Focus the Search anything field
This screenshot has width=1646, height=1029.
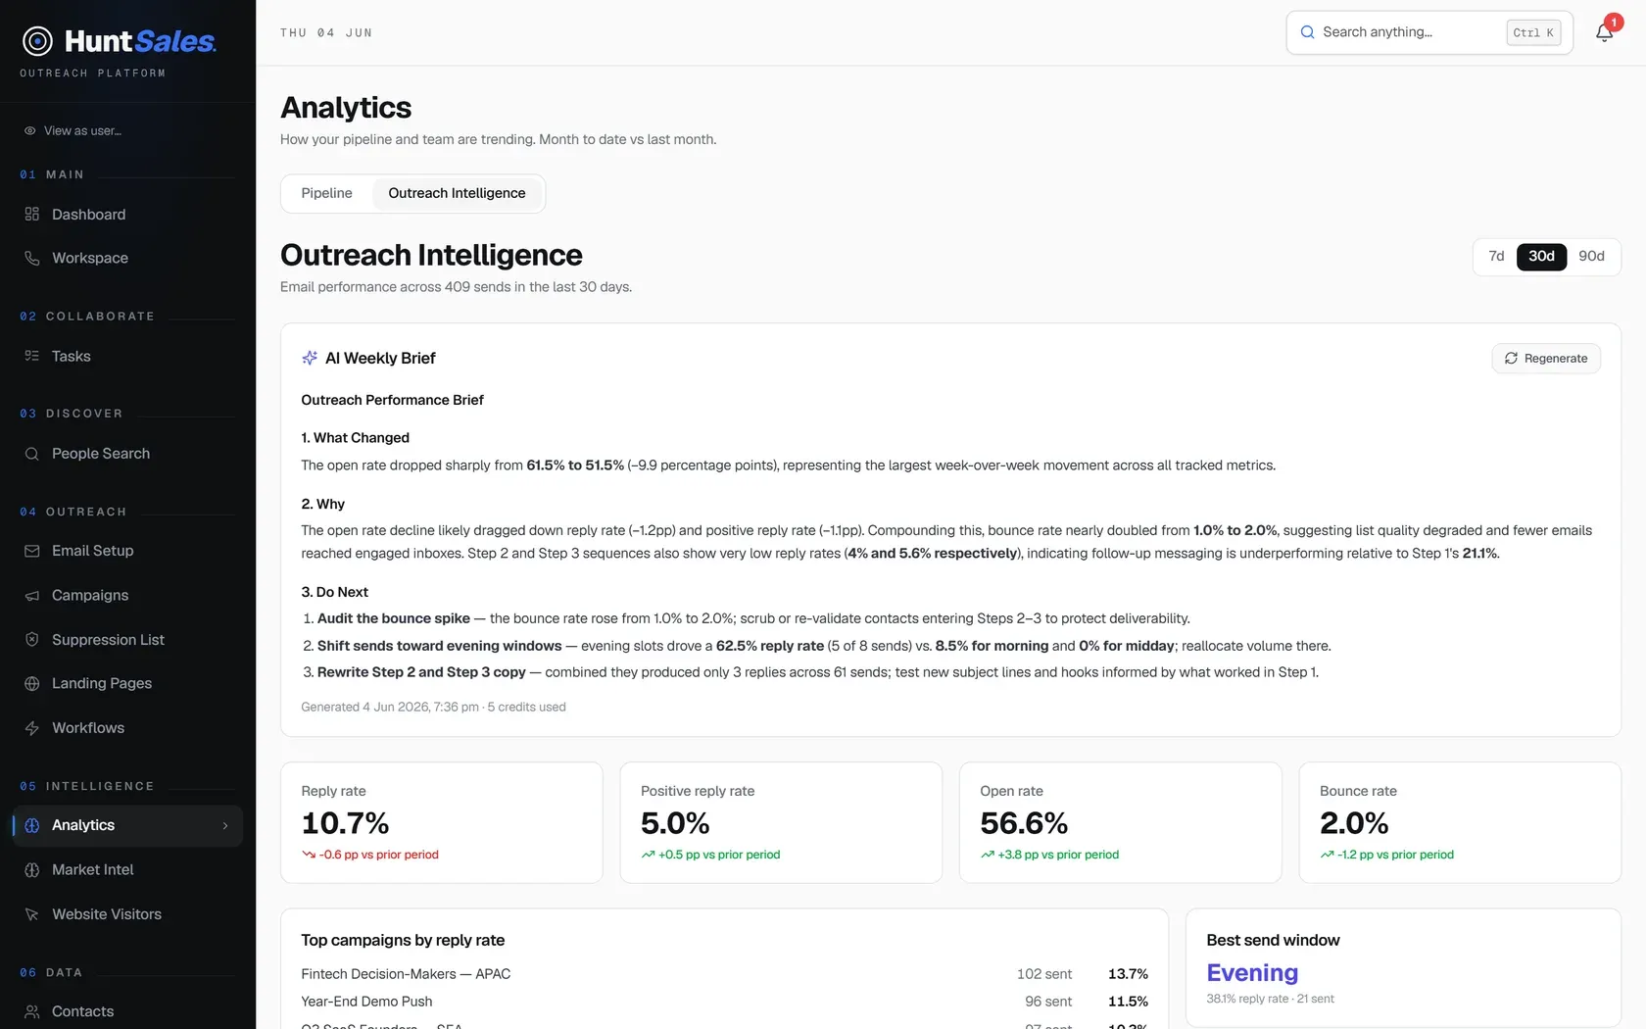click(1429, 32)
